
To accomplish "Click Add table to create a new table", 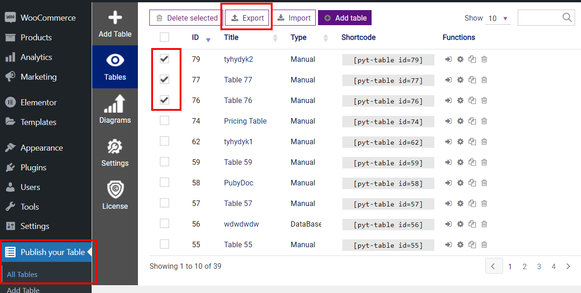I will pyautogui.click(x=345, y=17).
